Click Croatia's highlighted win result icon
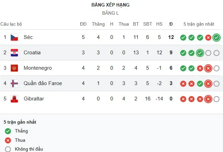 (200, 53)
